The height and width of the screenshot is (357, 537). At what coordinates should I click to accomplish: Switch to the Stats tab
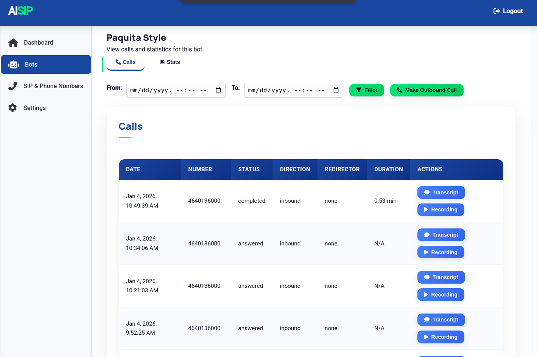pyautogui.click(x=170, y=62)
